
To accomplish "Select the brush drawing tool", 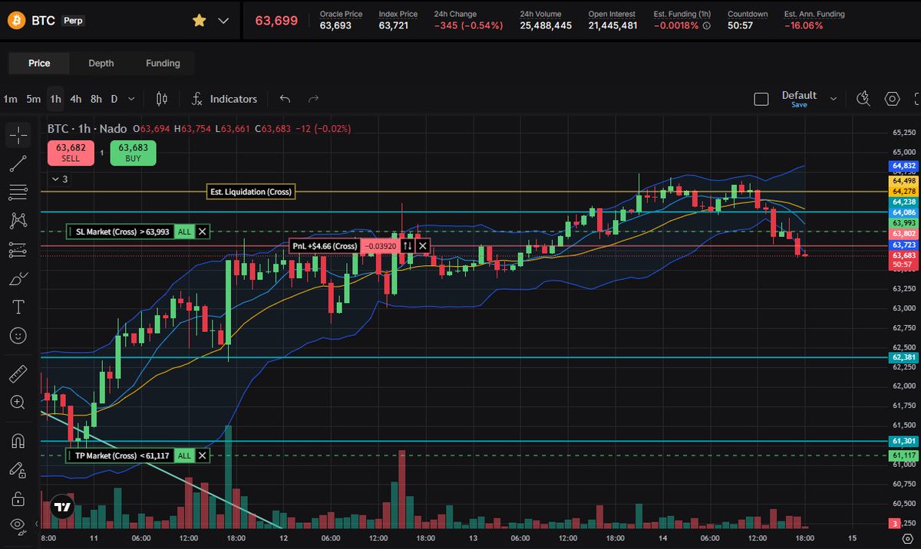I will click(18, 279).
